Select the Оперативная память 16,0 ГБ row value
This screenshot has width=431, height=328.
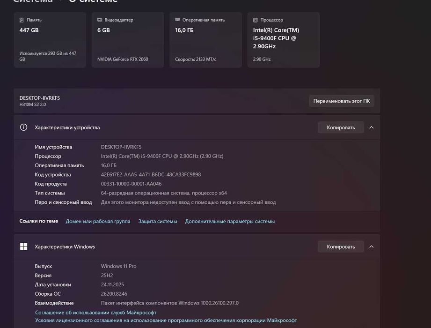click(109, 165)
